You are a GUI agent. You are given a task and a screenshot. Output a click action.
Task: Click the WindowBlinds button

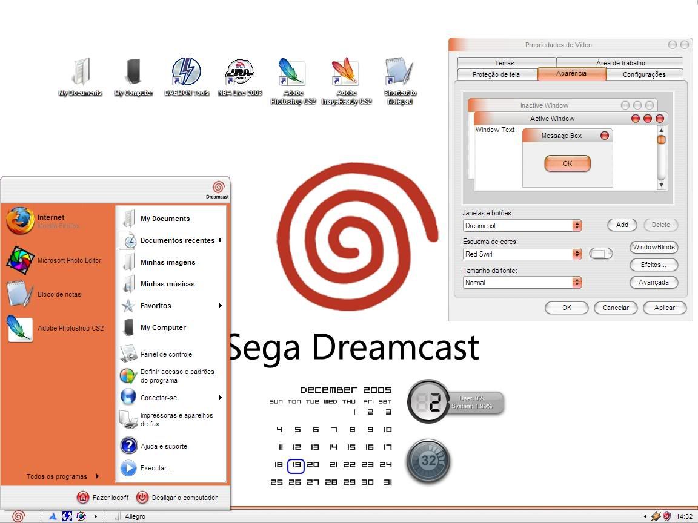(654, 247)
